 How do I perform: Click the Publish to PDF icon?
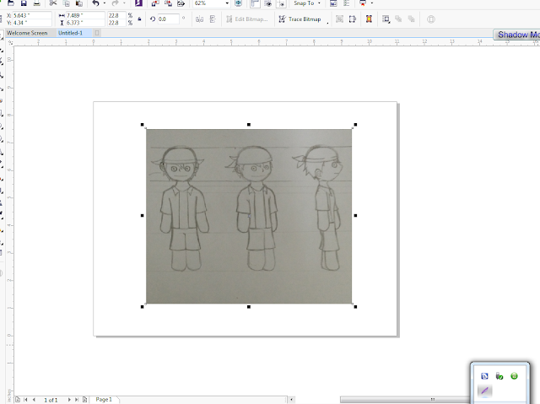click(x=181, y=3)
